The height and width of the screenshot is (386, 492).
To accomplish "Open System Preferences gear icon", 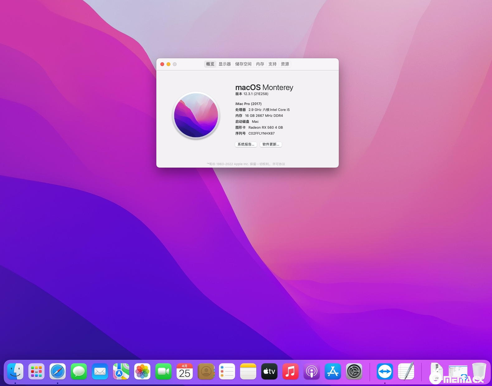I will coord(354,371).
